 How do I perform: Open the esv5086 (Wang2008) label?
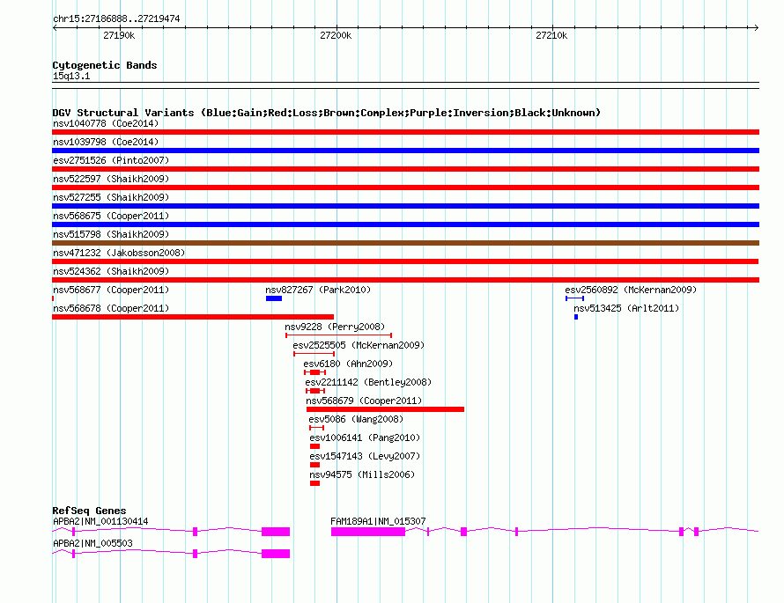pyautogui.click(x=356, y=419)
